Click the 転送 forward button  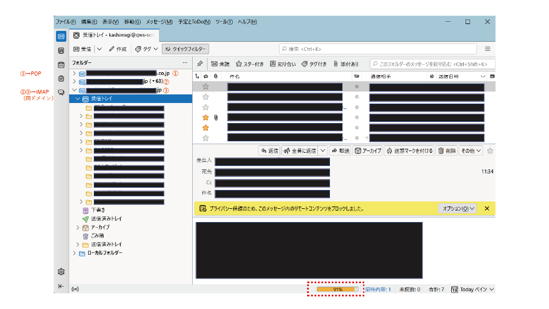[340, 150]
